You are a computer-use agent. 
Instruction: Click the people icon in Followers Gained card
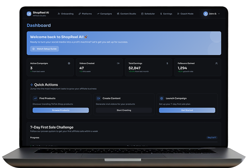point(216,63)
